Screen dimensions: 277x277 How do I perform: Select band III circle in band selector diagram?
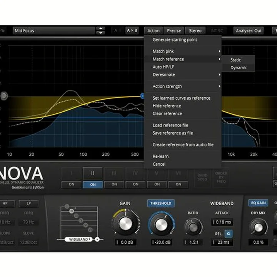76,216
